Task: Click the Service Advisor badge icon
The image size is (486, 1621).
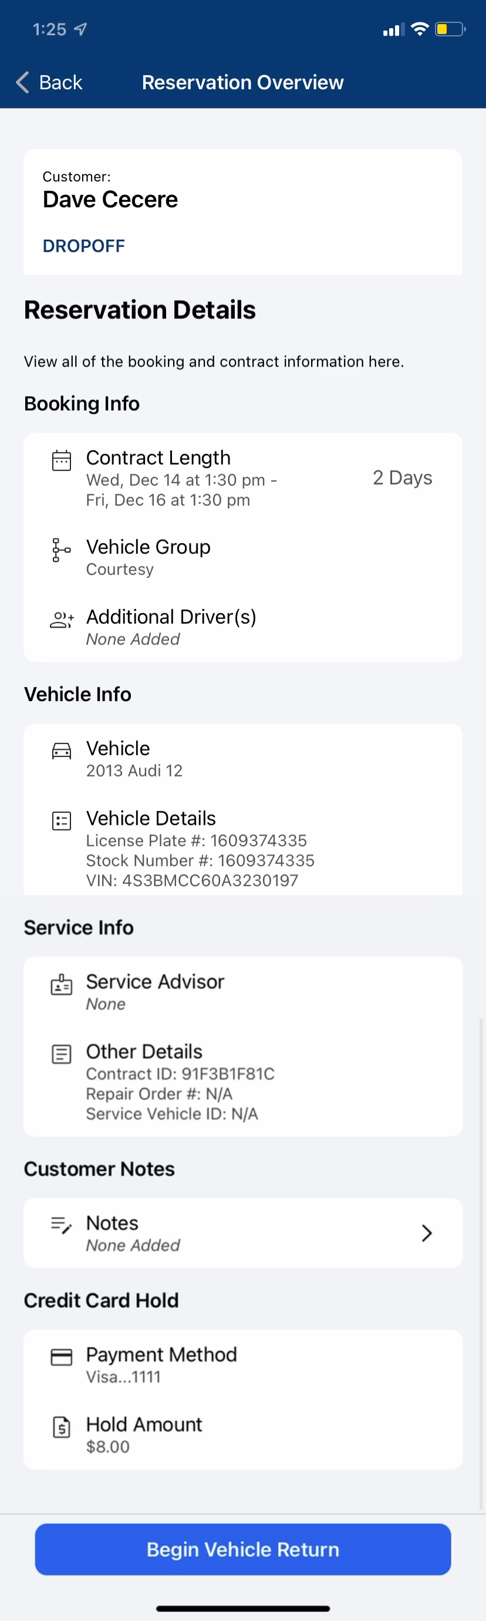Action: pyautogui.click(x=61, y=984)
